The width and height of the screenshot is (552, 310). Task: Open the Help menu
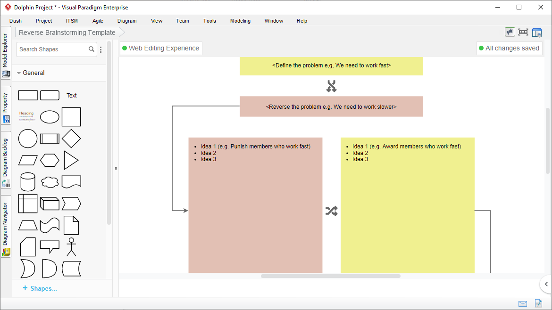(x=301, y=21)
